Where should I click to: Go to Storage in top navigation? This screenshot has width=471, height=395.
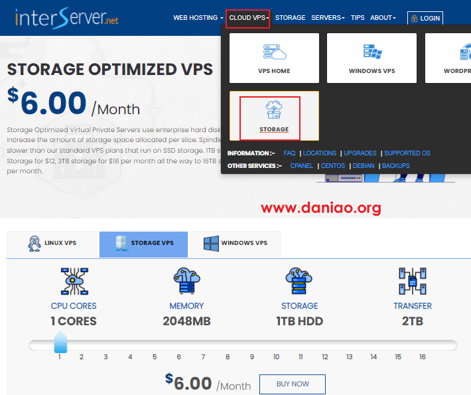tap(290, 18)
